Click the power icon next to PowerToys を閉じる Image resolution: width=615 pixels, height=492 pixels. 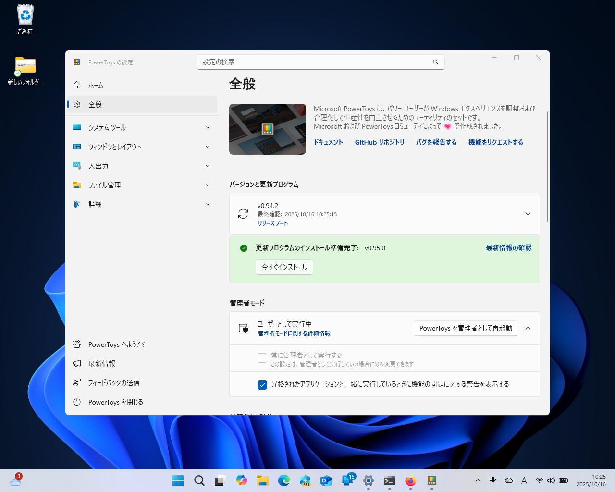pos(77,402)
